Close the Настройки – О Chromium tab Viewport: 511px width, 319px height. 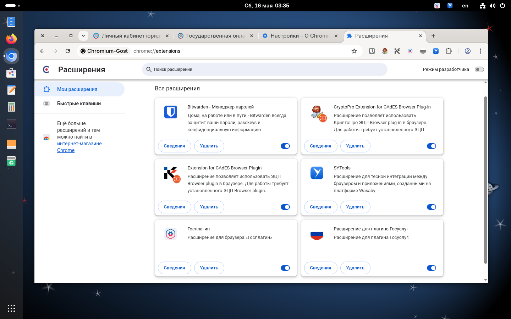click(x=336, y=36)
